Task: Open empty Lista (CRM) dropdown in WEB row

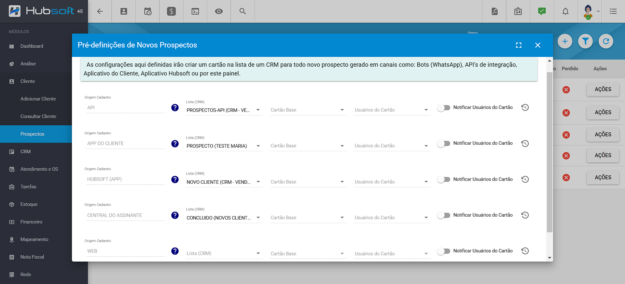Action: pos(224,253)
